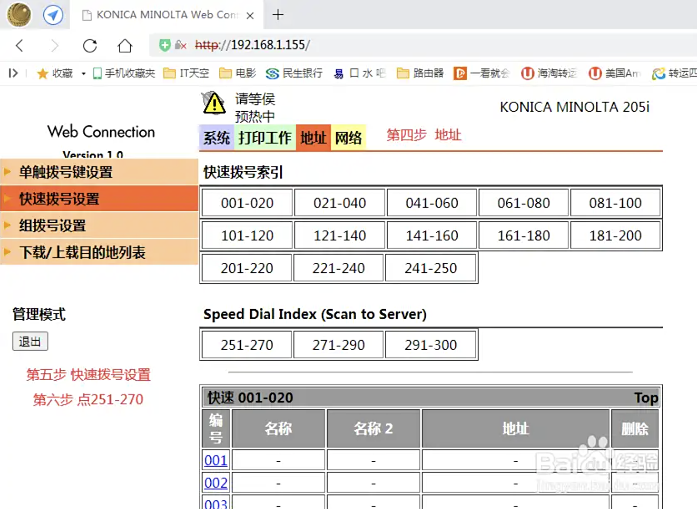Open 组拨号设置 in sidebar

click(x=99, y=225)
